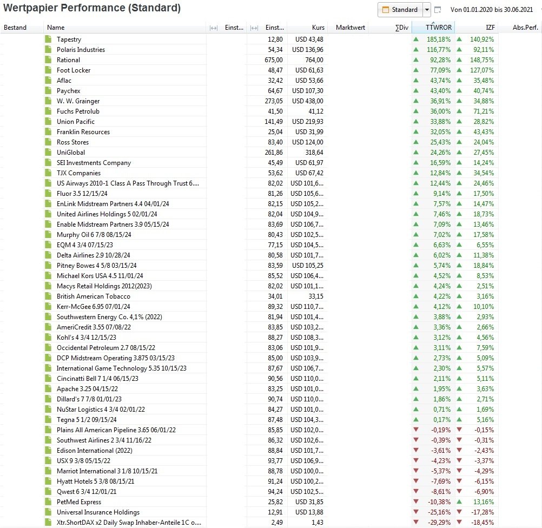Click the window icon next to Standard dropdown
Image resolution: width=542 pixels, height=528 pixels.
(x=438, y=10)
